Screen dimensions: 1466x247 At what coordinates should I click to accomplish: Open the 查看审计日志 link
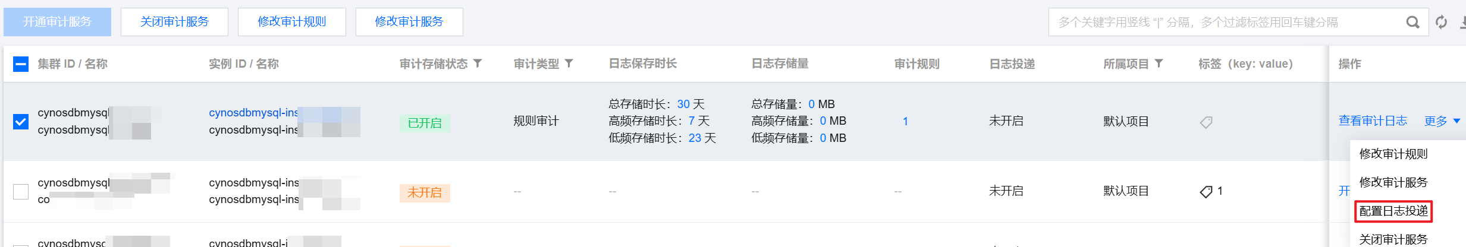(1373, 121)
